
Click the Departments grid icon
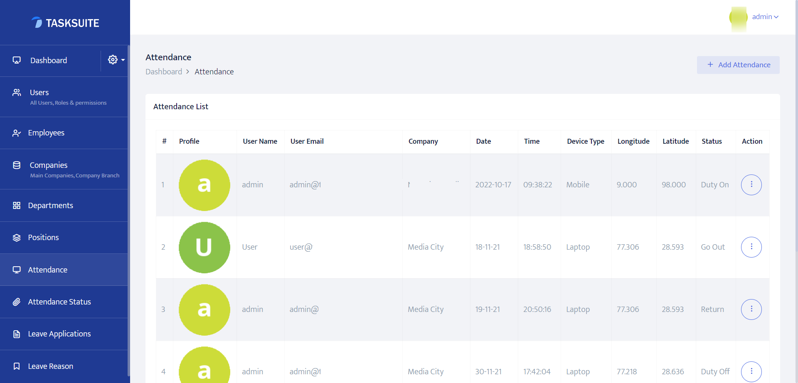pyautogui.click(x=17, y=206)
